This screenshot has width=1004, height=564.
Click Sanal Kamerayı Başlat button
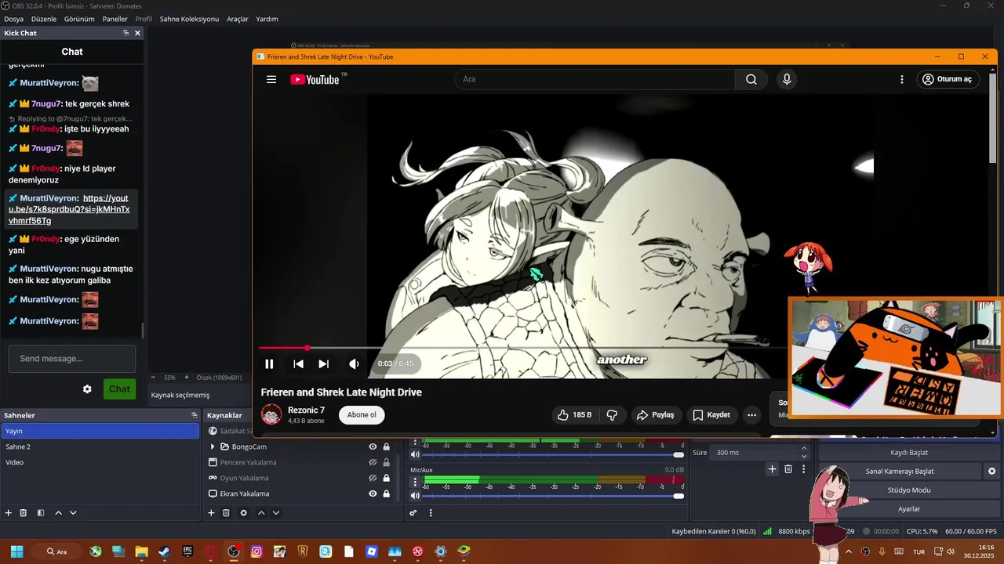tap(900, 472)
